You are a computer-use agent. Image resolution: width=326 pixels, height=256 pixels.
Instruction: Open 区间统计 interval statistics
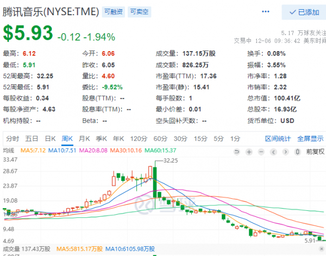(278, 139)
